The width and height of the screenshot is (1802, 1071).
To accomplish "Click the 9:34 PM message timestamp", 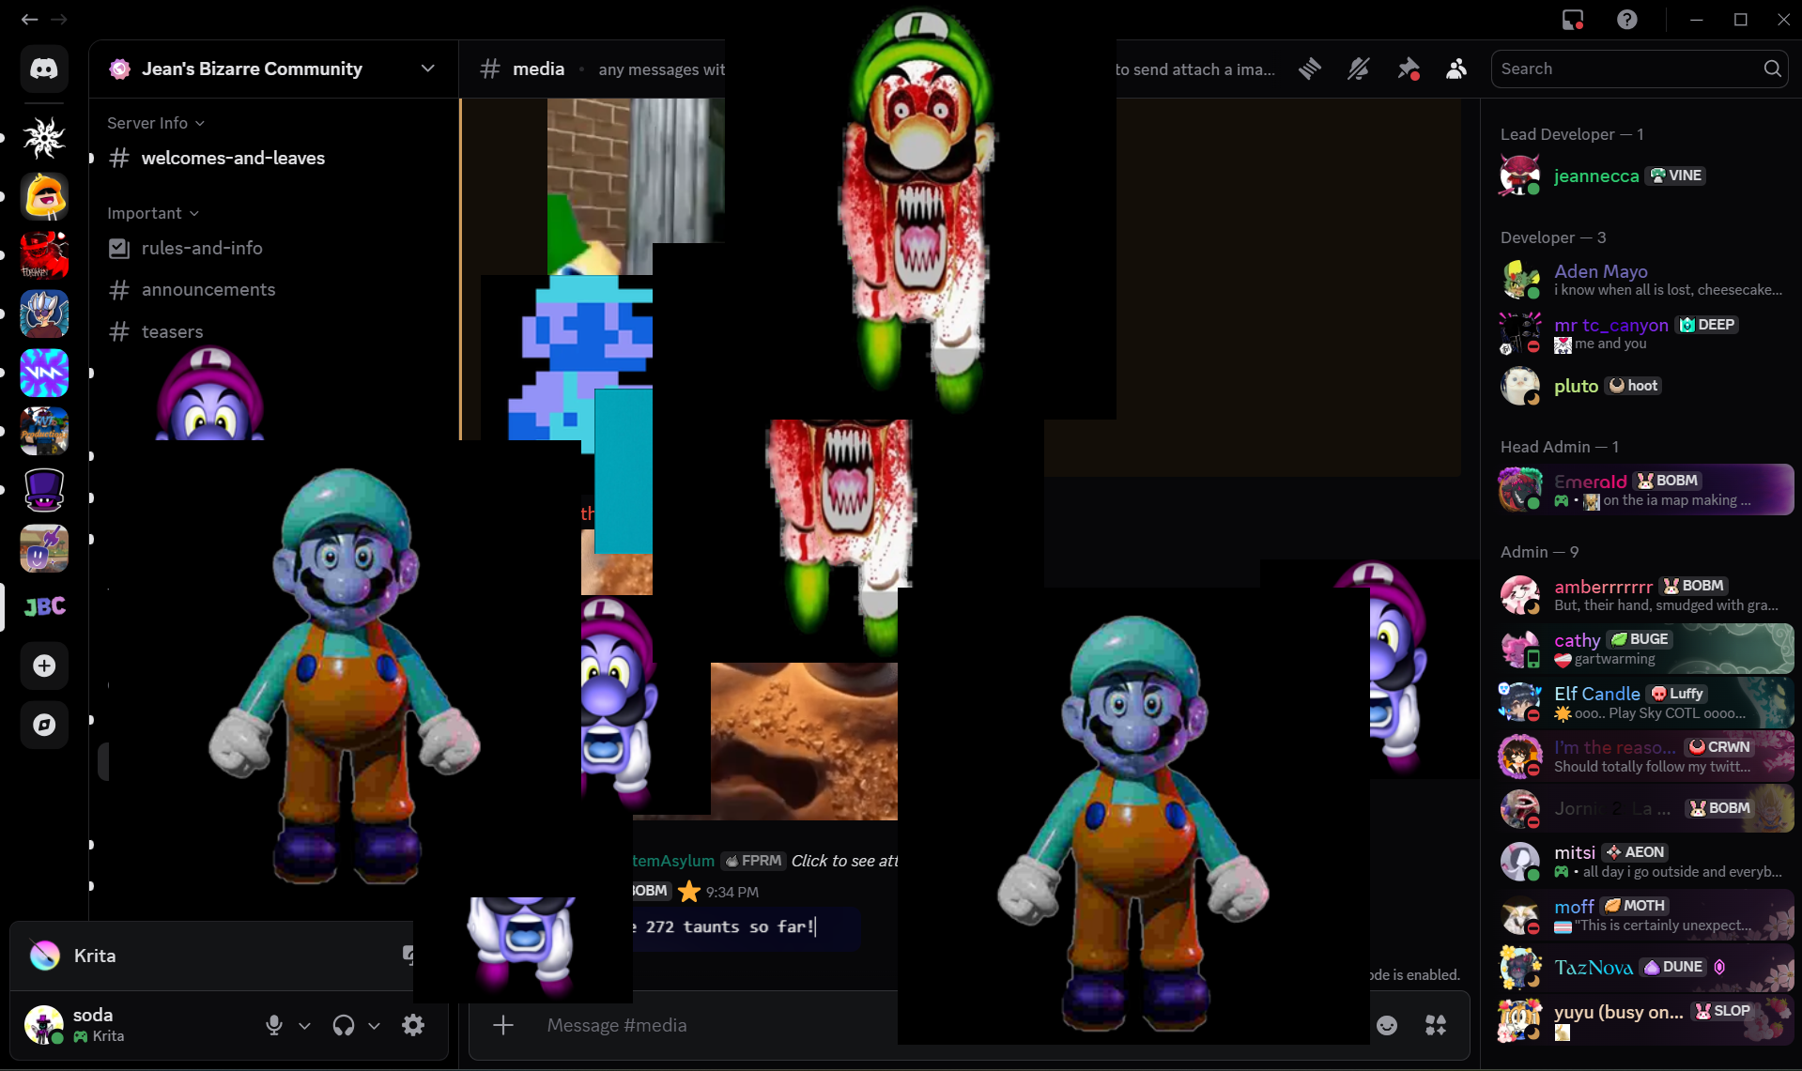I will [x=732, y=892].
